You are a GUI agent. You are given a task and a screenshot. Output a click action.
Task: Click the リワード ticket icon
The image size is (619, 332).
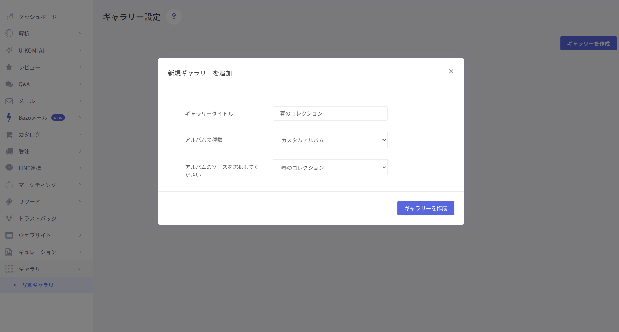click(x=9, y=202)
